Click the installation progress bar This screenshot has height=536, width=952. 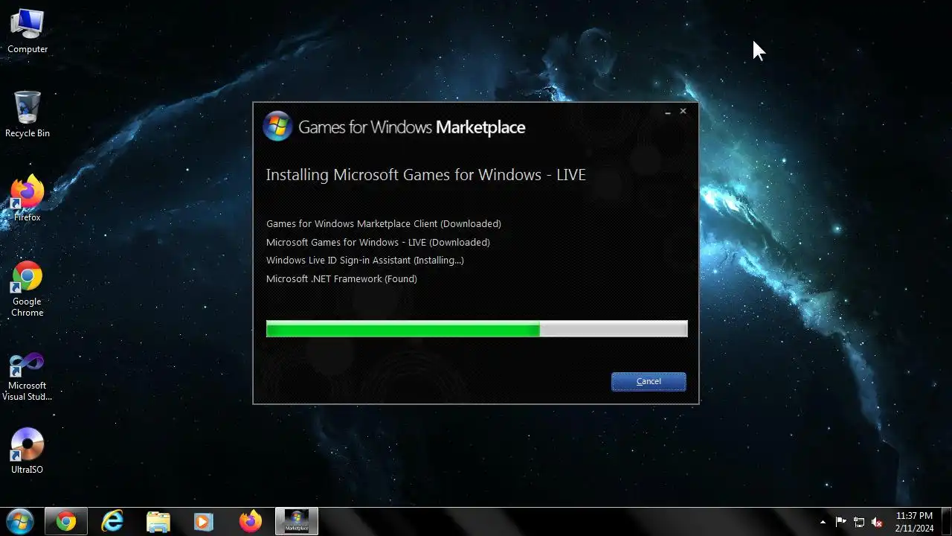click(477, 329)
